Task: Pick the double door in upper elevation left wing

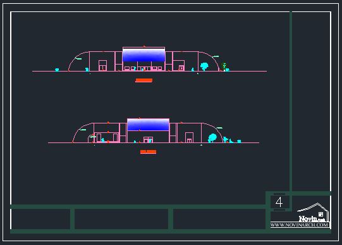Action: [102, 65]
